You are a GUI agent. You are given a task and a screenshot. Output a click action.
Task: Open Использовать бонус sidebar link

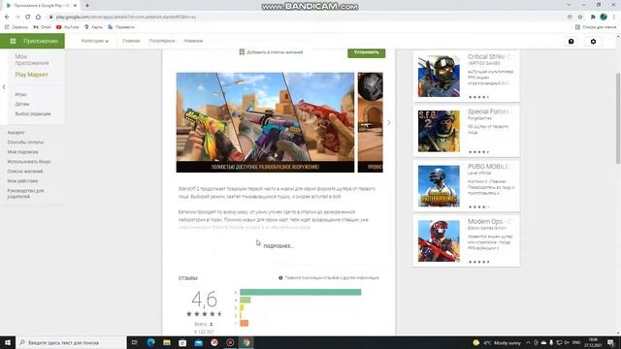point(29,162)
